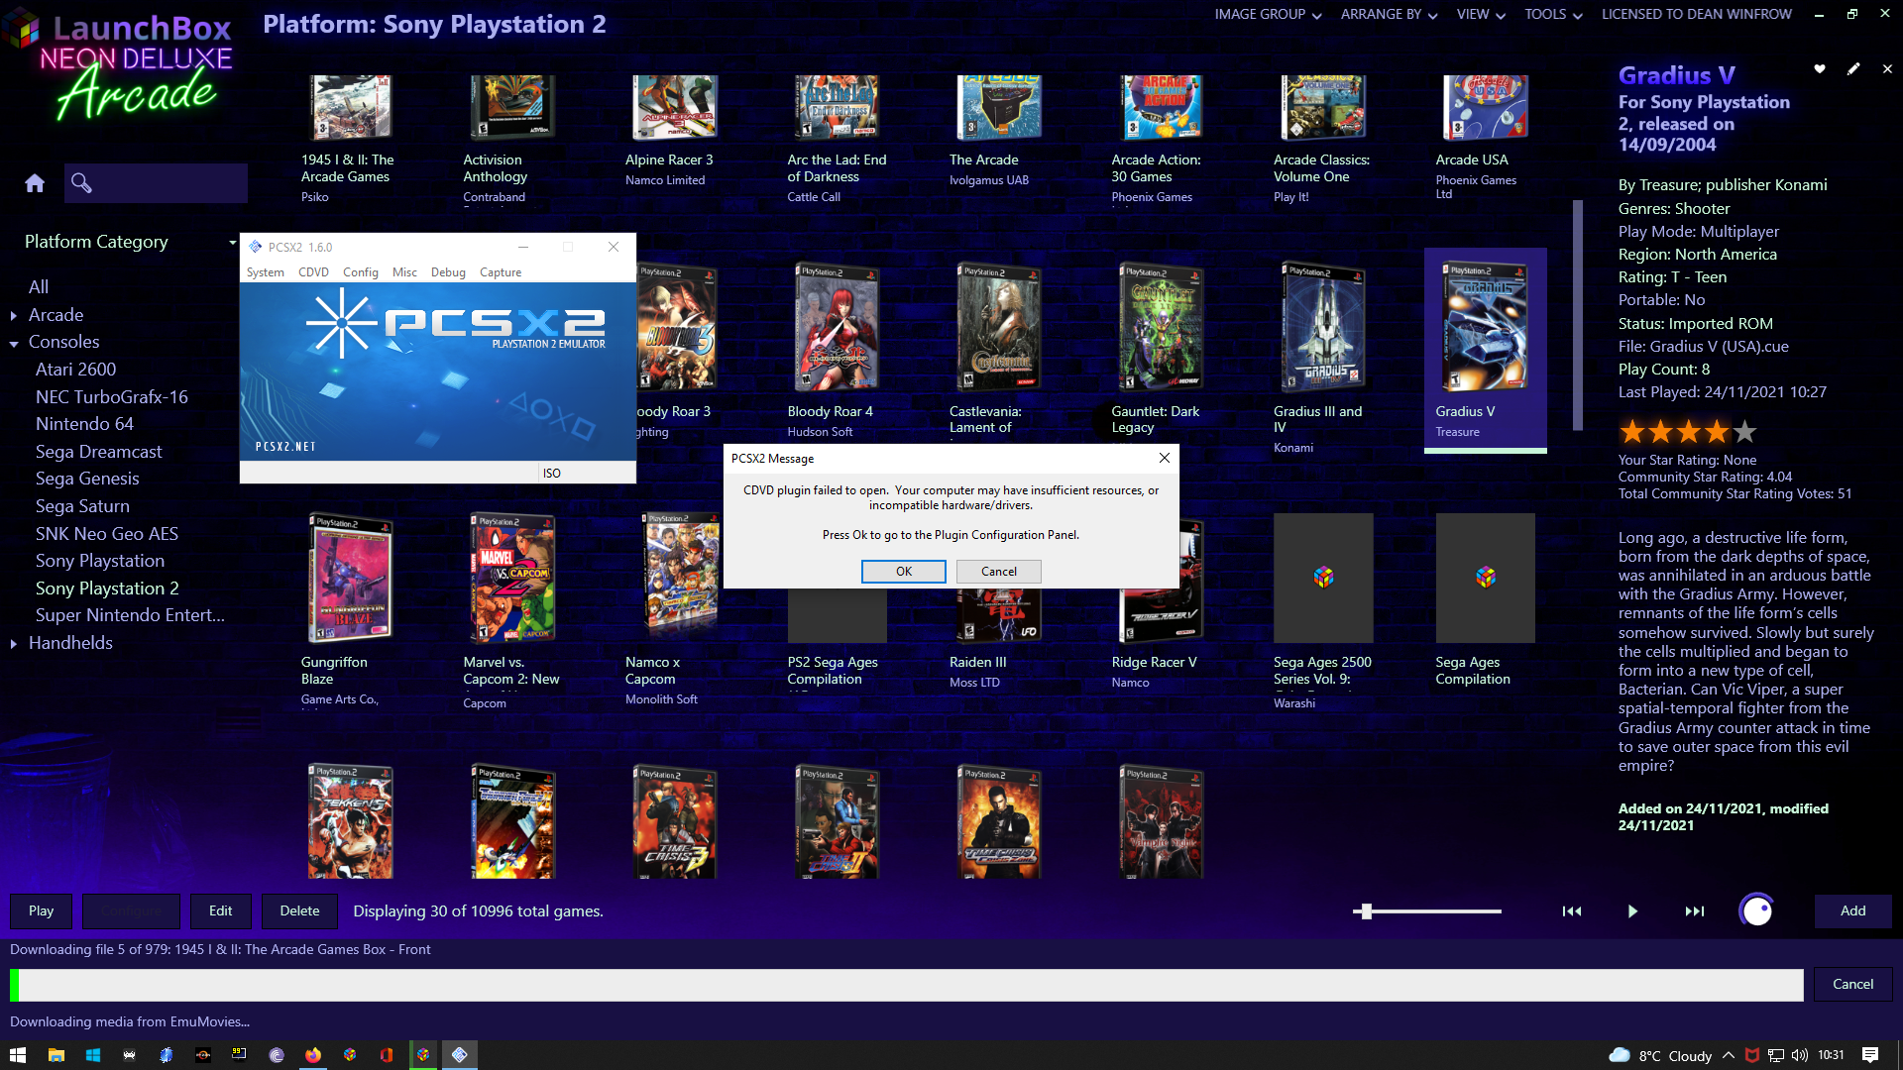Select the All category
This screenshot has height=1070, width=1903.
point(39,287)
